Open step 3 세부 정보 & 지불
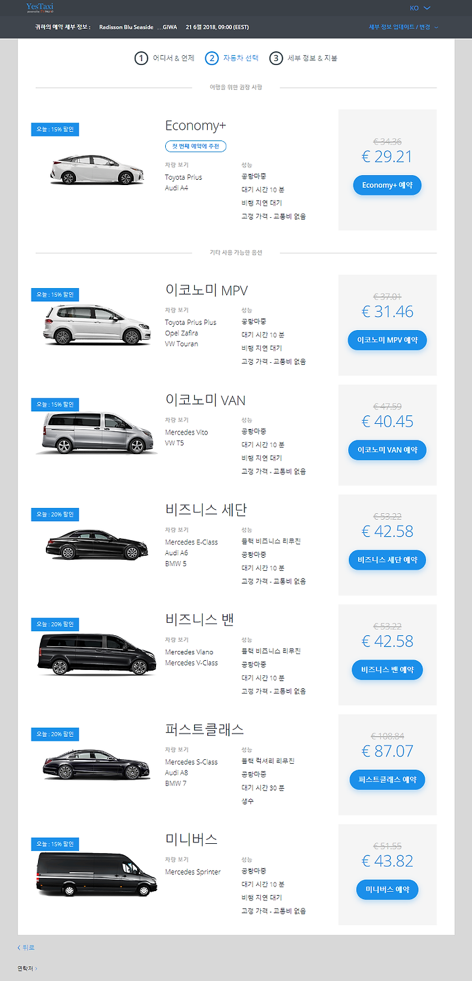The height and width of the screenshot is (981, 472). pos(303,58)
